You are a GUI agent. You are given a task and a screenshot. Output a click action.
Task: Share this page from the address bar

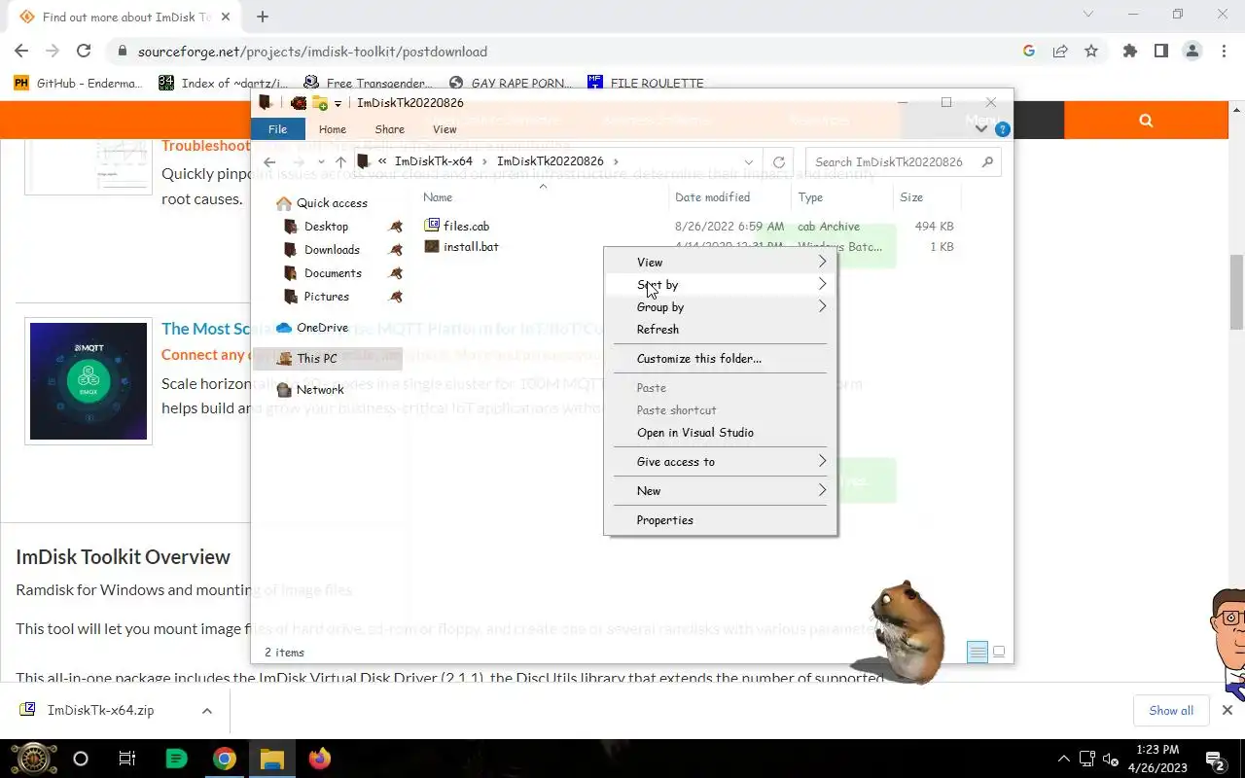tap(1060, 52)
